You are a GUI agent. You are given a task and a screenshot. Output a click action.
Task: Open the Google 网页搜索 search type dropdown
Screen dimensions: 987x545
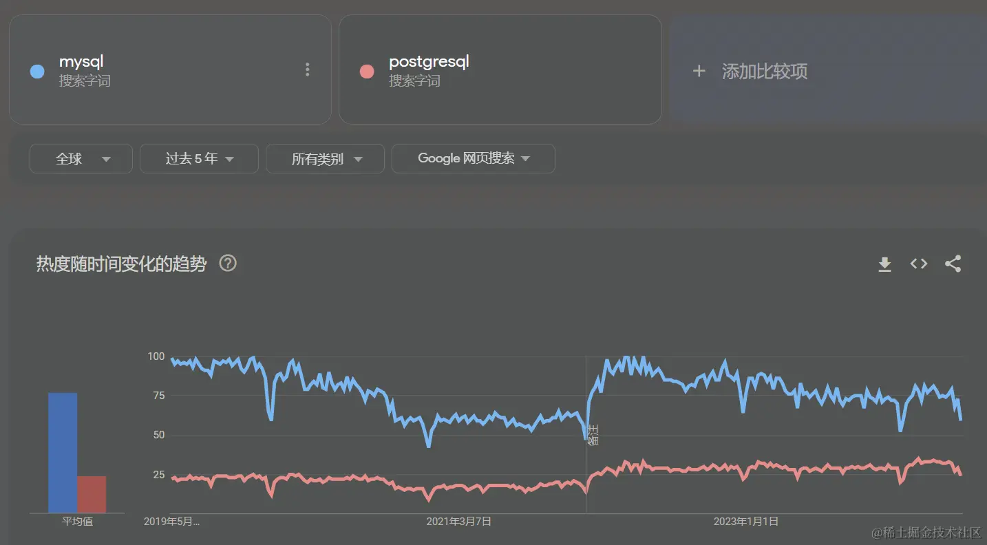[474, 159]
